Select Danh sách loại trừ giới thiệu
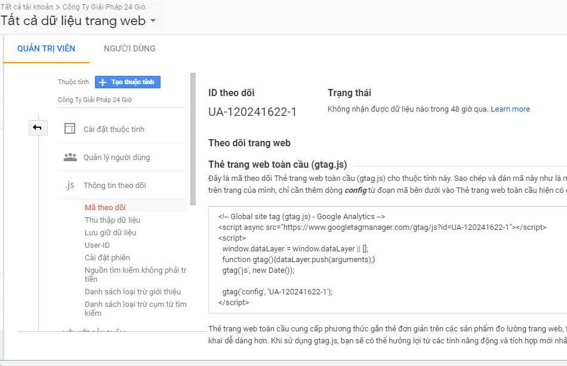The image size is (567, 366). click(132, 291)
